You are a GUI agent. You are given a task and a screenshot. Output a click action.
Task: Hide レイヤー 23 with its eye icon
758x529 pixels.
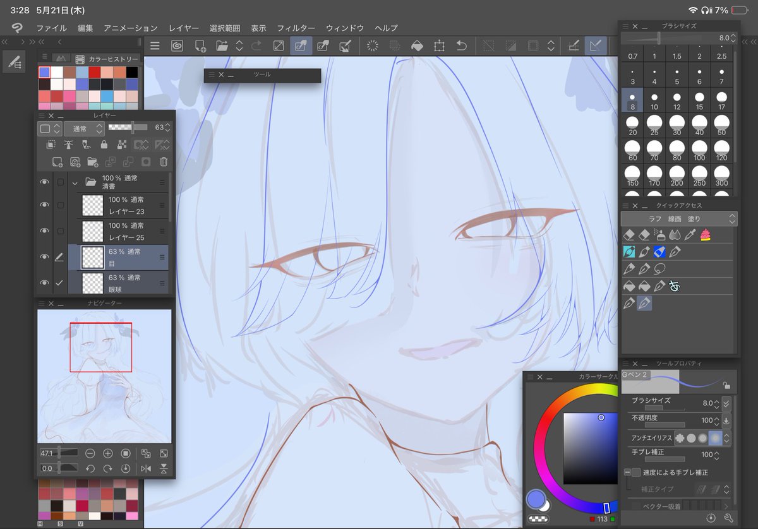[45, 205]
